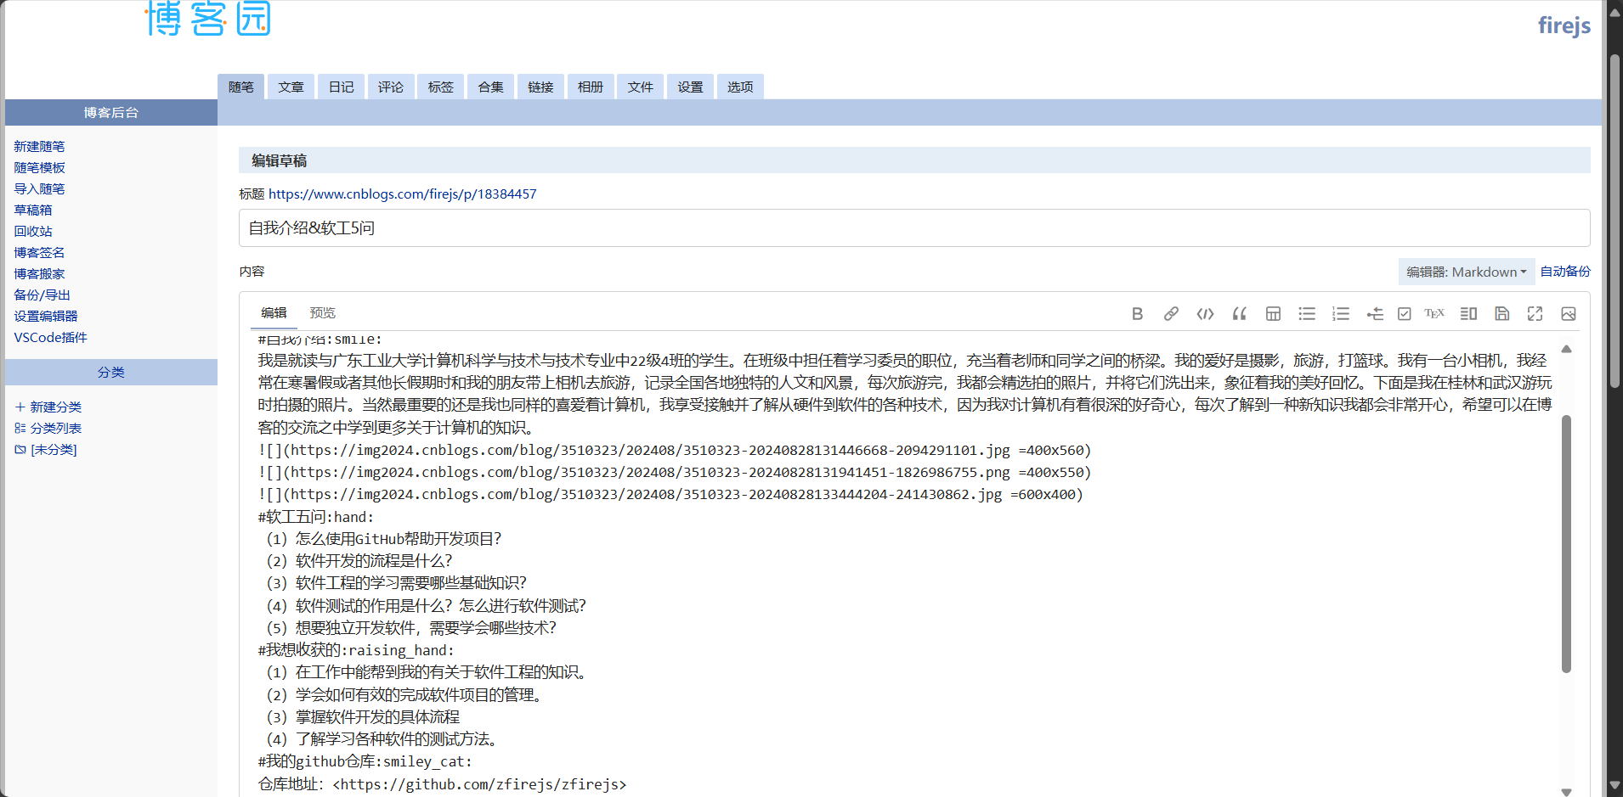Open the 文件 tab

(641, 87)
